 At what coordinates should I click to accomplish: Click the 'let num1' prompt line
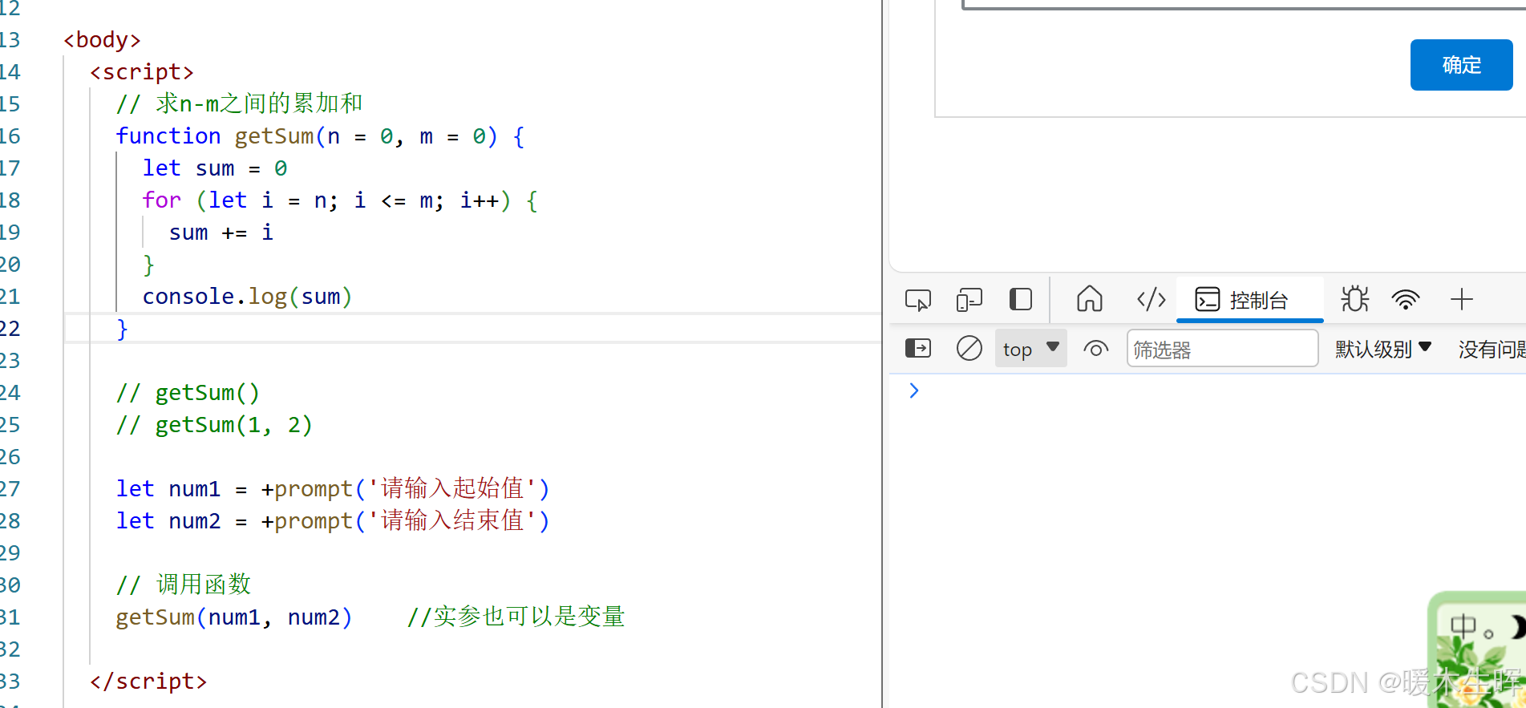tap(333, 488)
